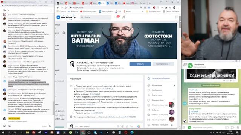241x135 pixels.
Task: Open the Антон Палыч Ватман banner image
Action: [122, 41]
